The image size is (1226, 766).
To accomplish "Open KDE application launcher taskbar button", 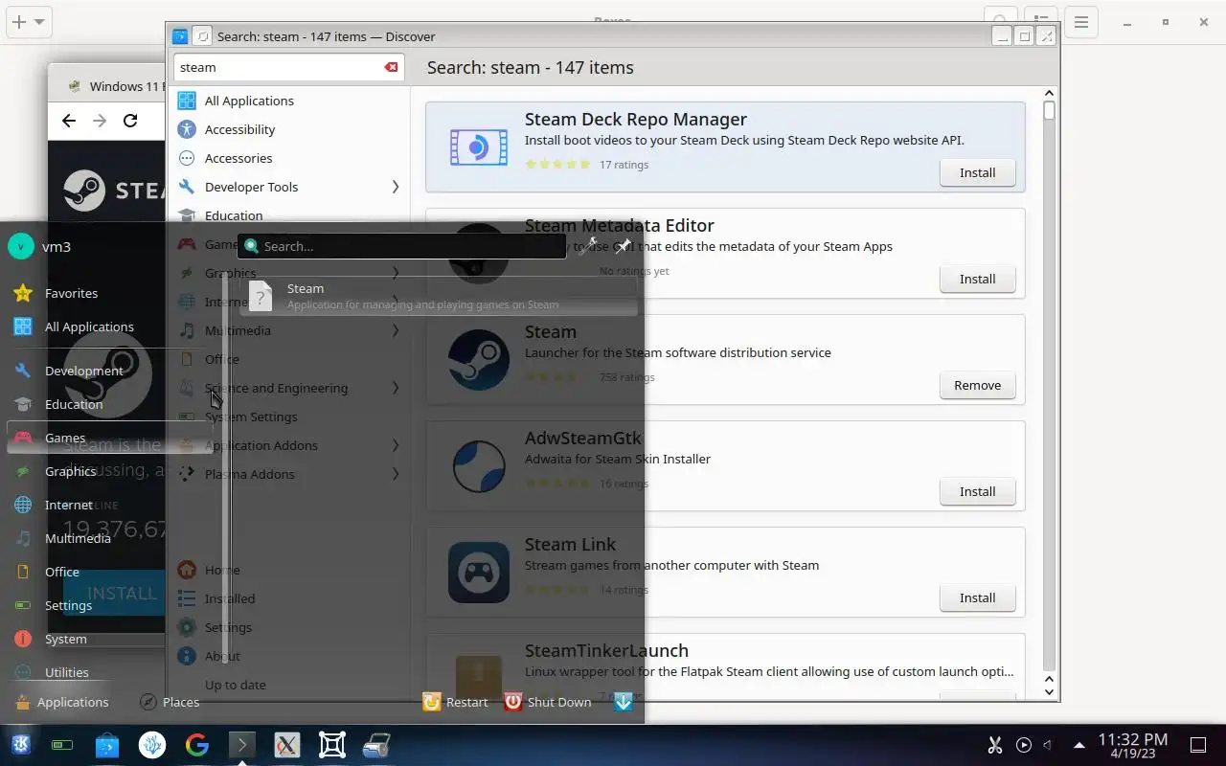I will coord(20,745).
